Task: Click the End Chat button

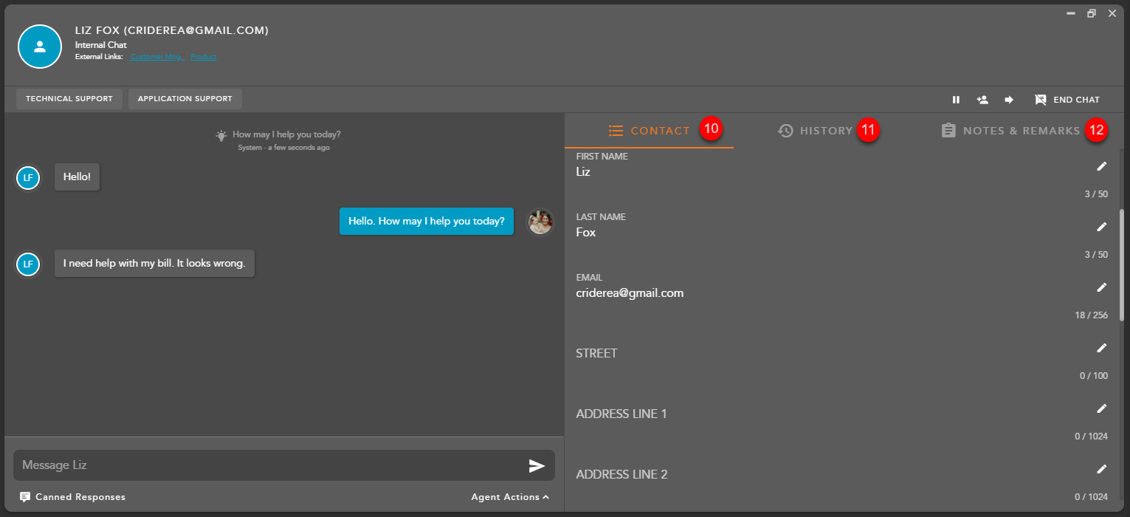Action: tap(1067, 100)
